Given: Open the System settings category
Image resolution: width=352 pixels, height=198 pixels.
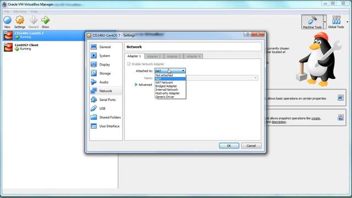Looking at the screenshot, I should pyautogui.click(x=106, y=56).
